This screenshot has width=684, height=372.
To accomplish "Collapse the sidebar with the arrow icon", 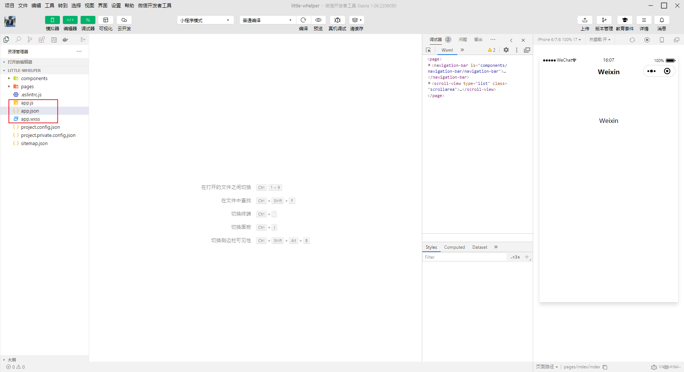I will (83, 39).
